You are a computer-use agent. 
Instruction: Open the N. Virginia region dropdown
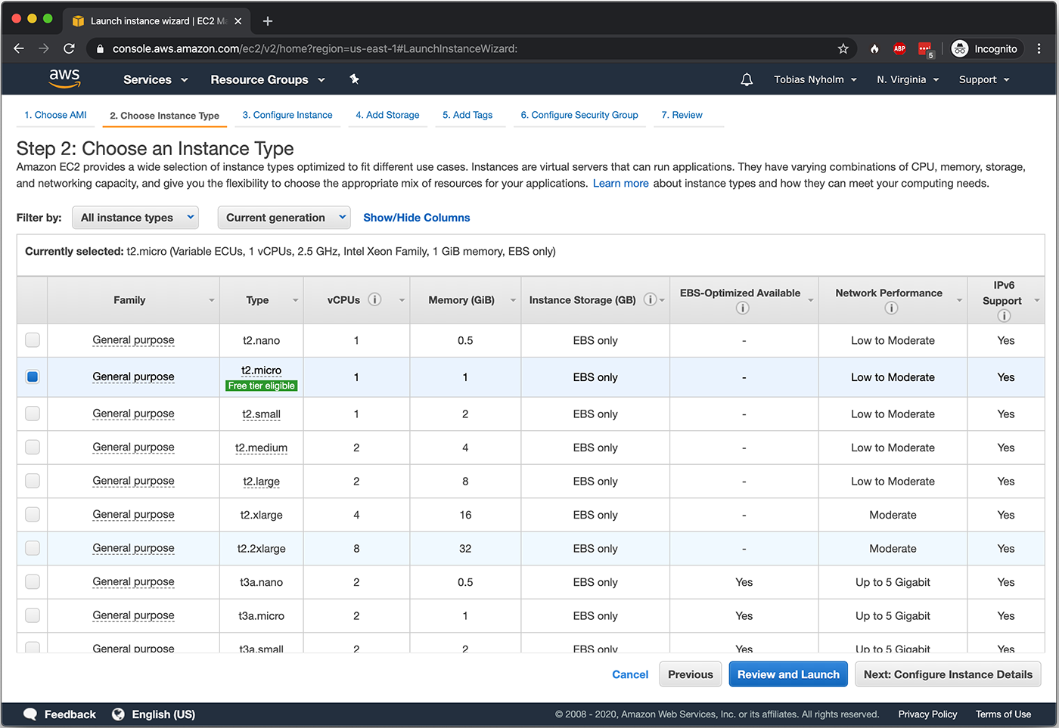click(908, 79)
